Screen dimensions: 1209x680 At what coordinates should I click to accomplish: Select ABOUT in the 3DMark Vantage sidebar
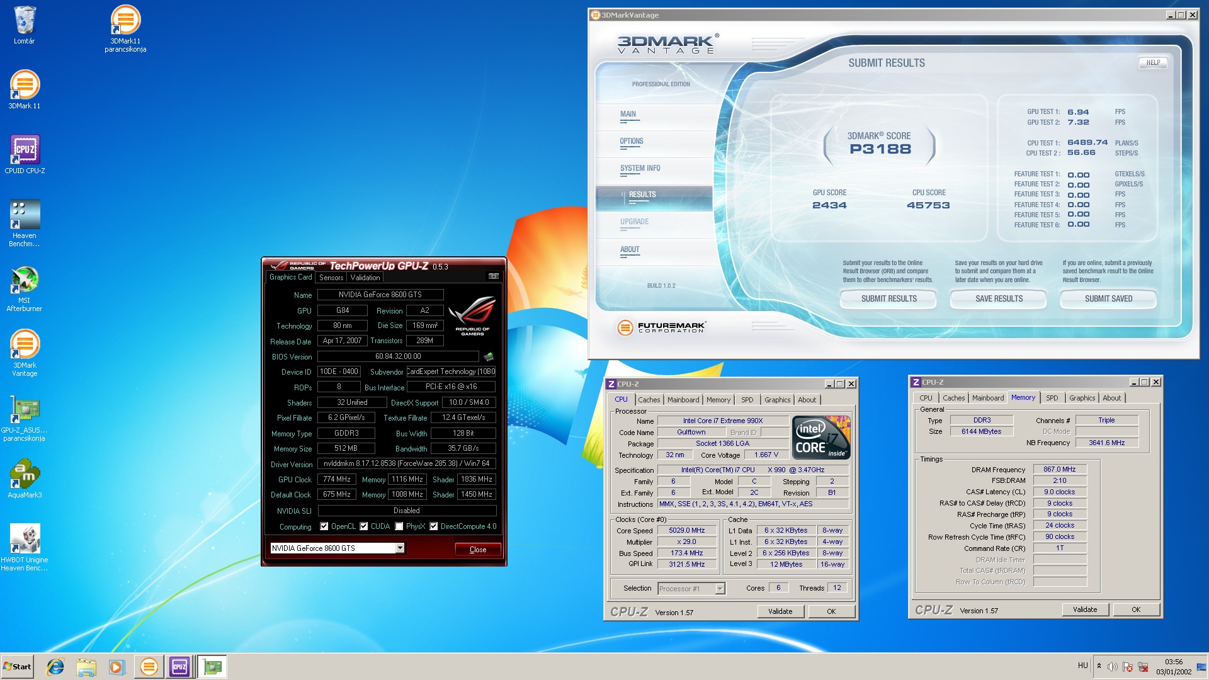click(630, 250)
